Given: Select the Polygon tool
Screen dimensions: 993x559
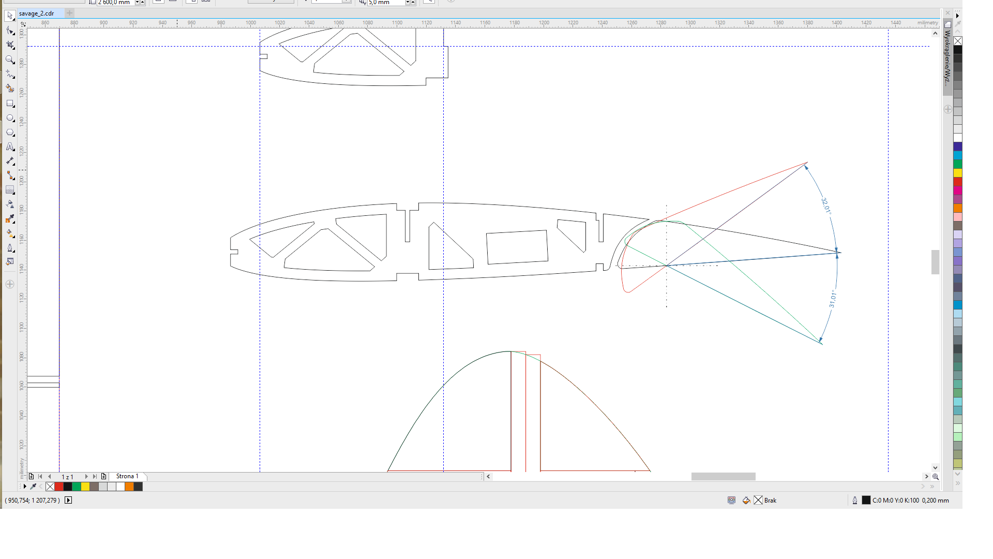Looking at the screenshot, I should [x=10, y=133].
